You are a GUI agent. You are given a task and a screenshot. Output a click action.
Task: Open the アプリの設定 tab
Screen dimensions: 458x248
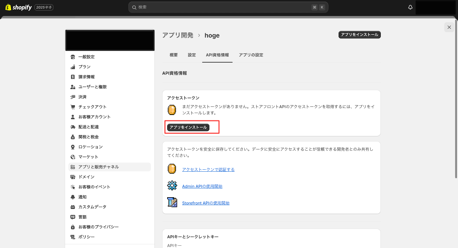pos(251,55)
